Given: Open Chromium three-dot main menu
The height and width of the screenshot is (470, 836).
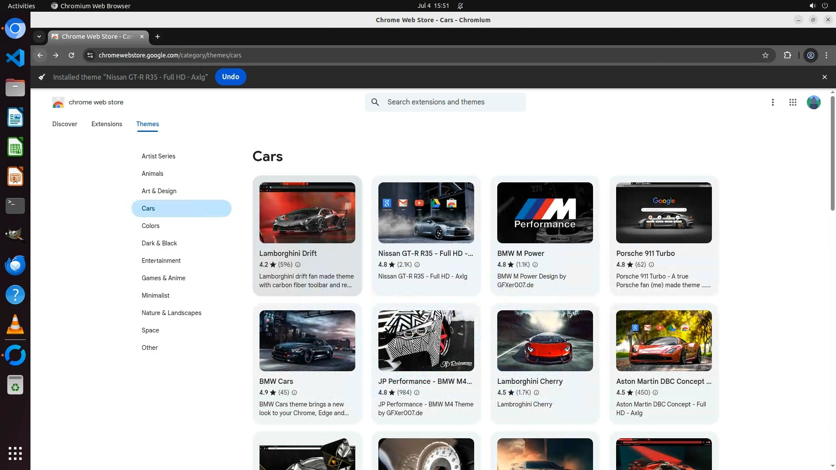Looking at the screenshot, I should (x=826, y=55).
